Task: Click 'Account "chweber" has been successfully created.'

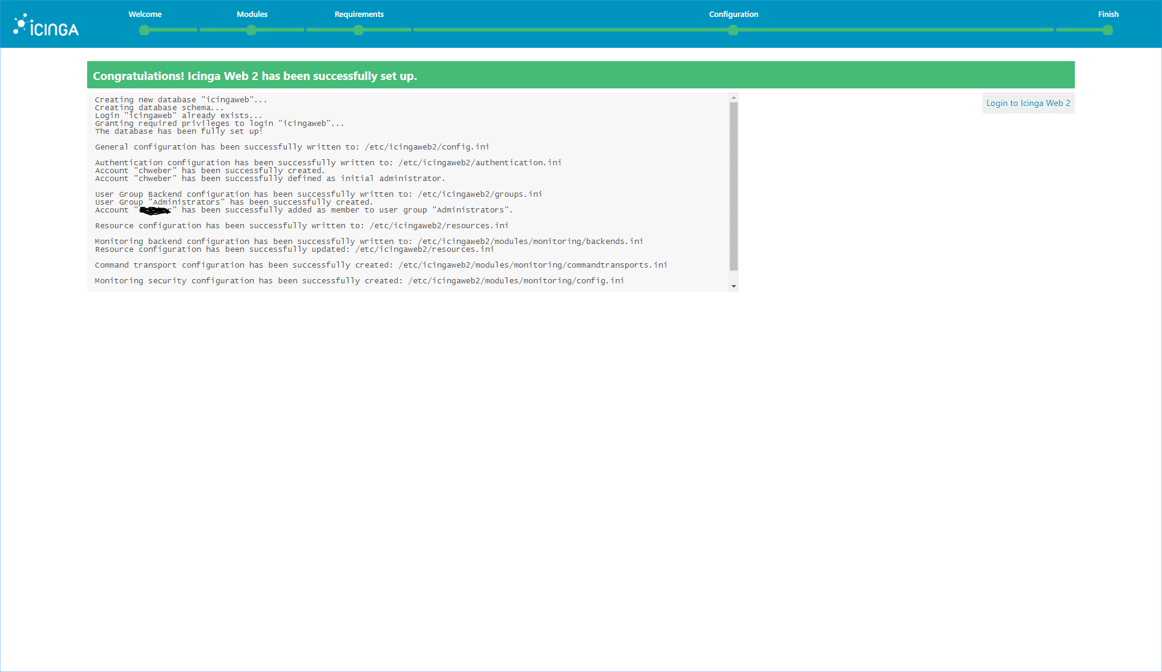Action: (x=209, y=170)
